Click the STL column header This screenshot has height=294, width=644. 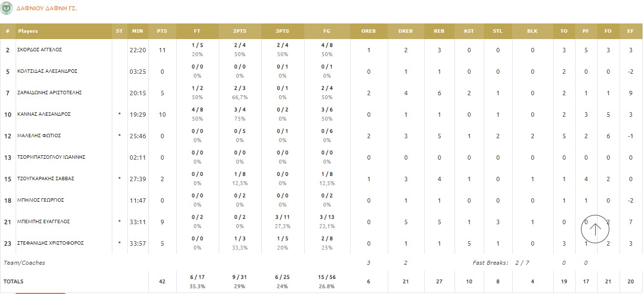[x=498, y=31]
